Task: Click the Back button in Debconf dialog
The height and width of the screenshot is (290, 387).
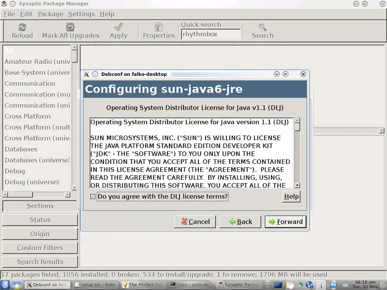Action: (x=240, y=222)
